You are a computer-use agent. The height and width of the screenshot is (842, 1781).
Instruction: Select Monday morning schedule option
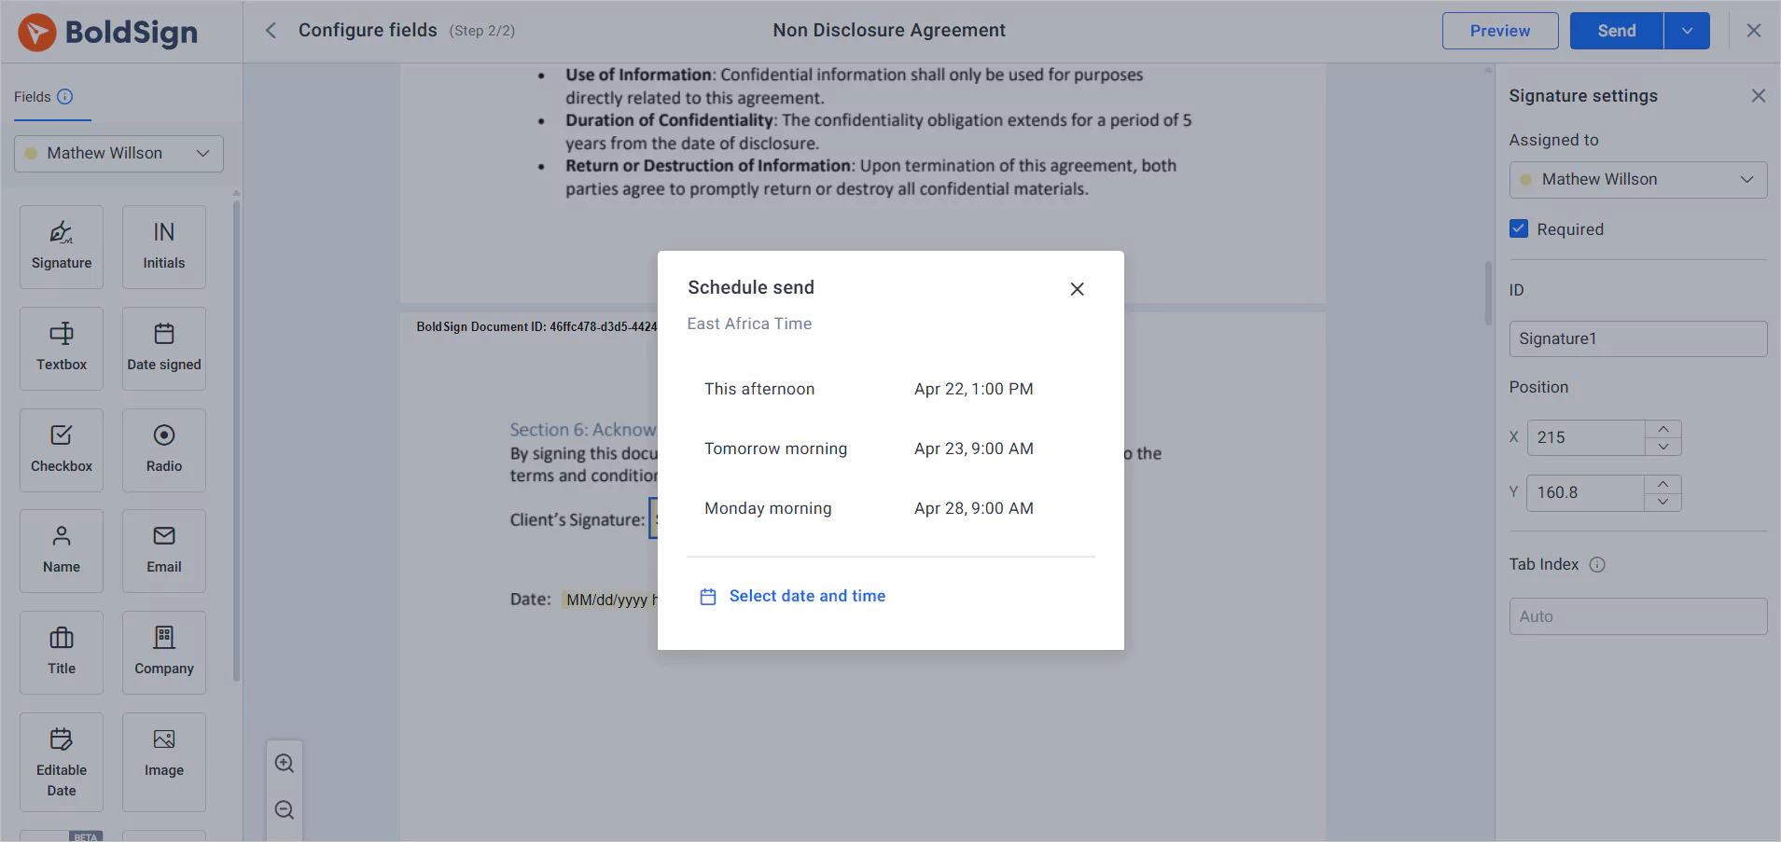point(890,508)
